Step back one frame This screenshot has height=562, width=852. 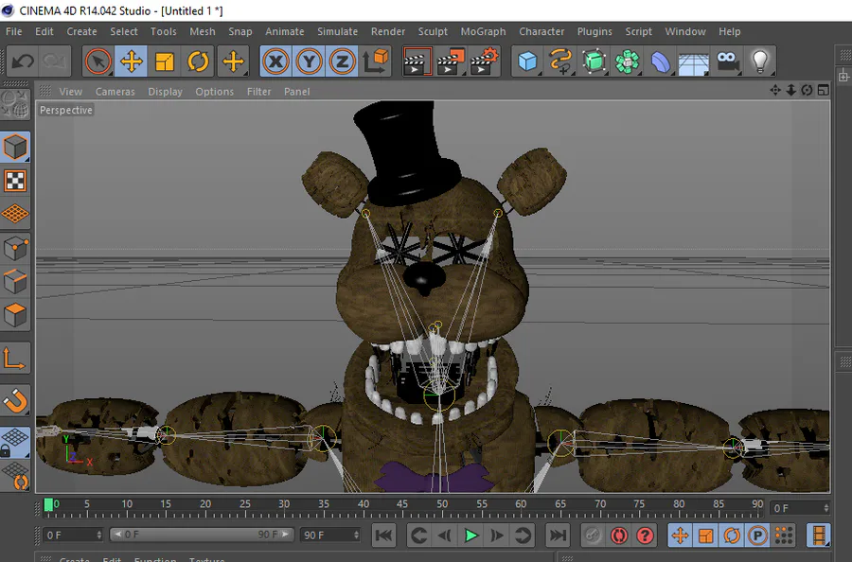pos(445,536)
